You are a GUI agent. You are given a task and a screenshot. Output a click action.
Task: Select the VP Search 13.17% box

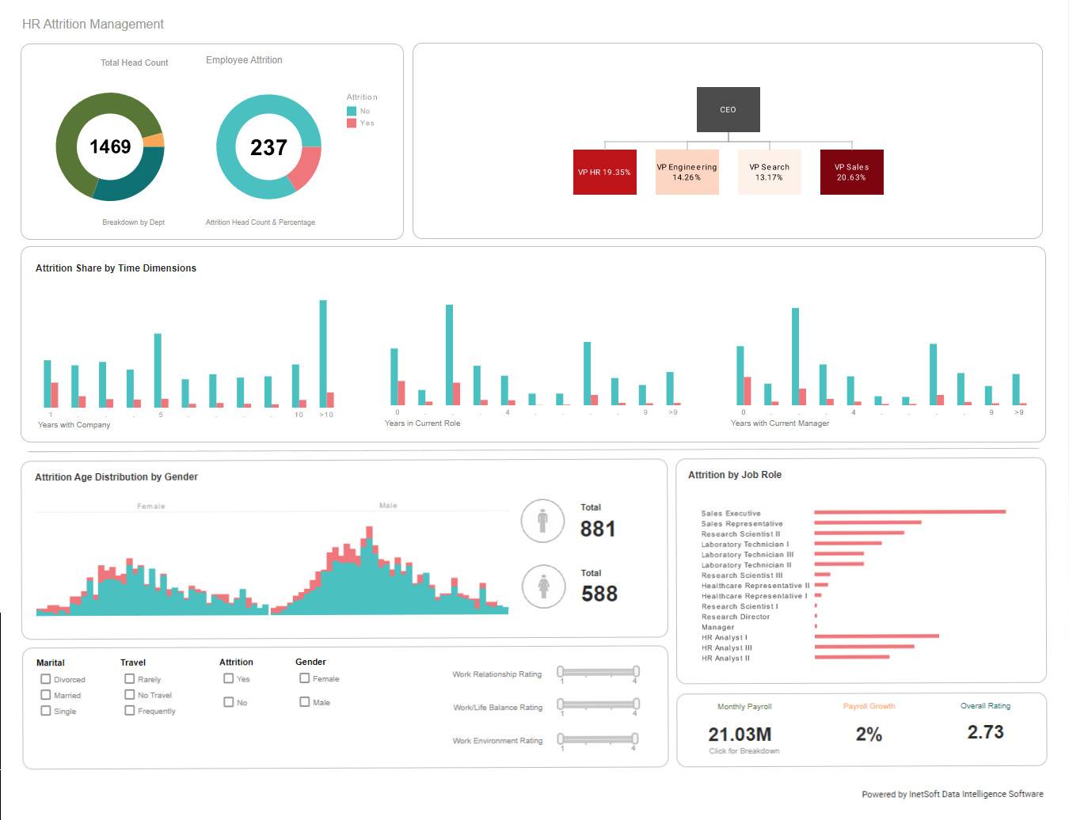point(770,172)
